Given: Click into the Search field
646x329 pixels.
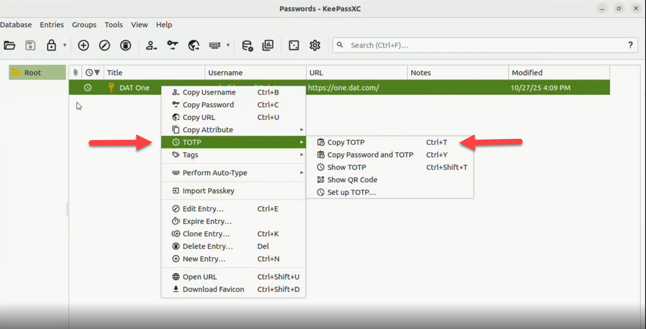Looking at the screenshot, I should pos(481,45).
